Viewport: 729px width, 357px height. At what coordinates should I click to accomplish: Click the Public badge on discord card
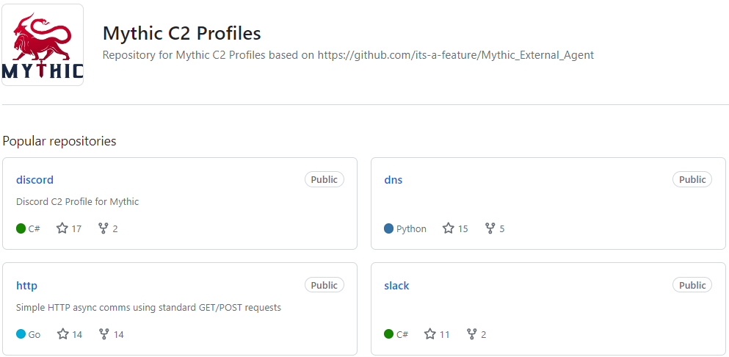click(324, 180)
